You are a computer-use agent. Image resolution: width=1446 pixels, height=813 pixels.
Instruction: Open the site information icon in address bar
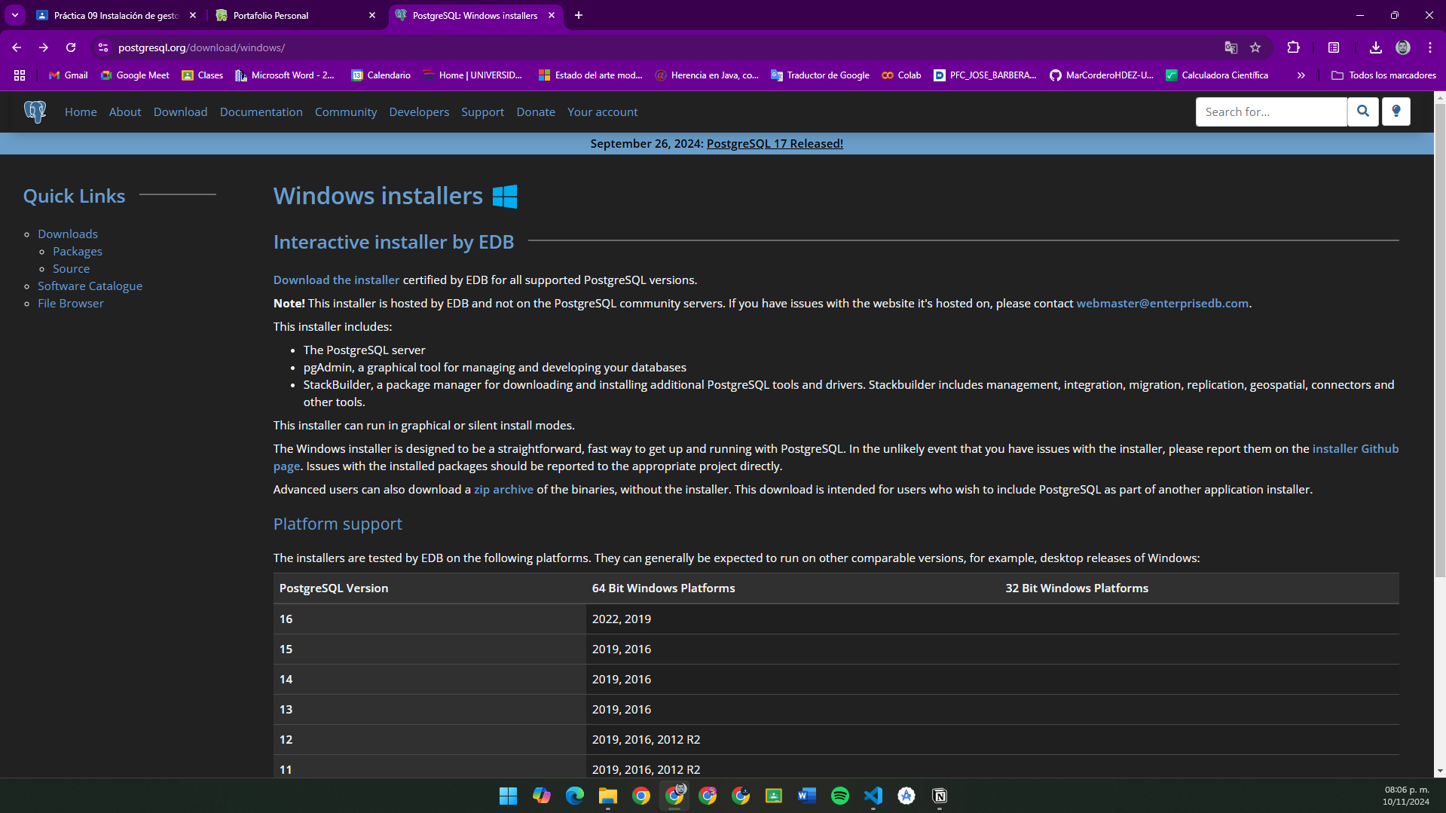click(x=103, y=47)
